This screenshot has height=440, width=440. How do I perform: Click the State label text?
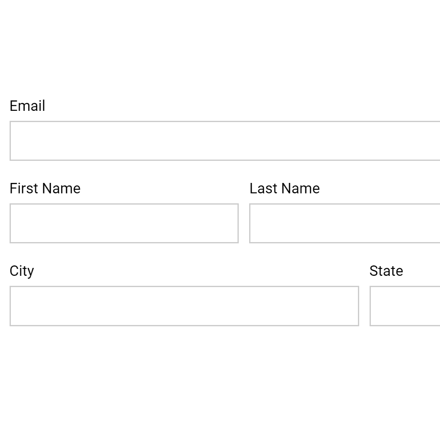pyautogui.click(x=386, y=271)
